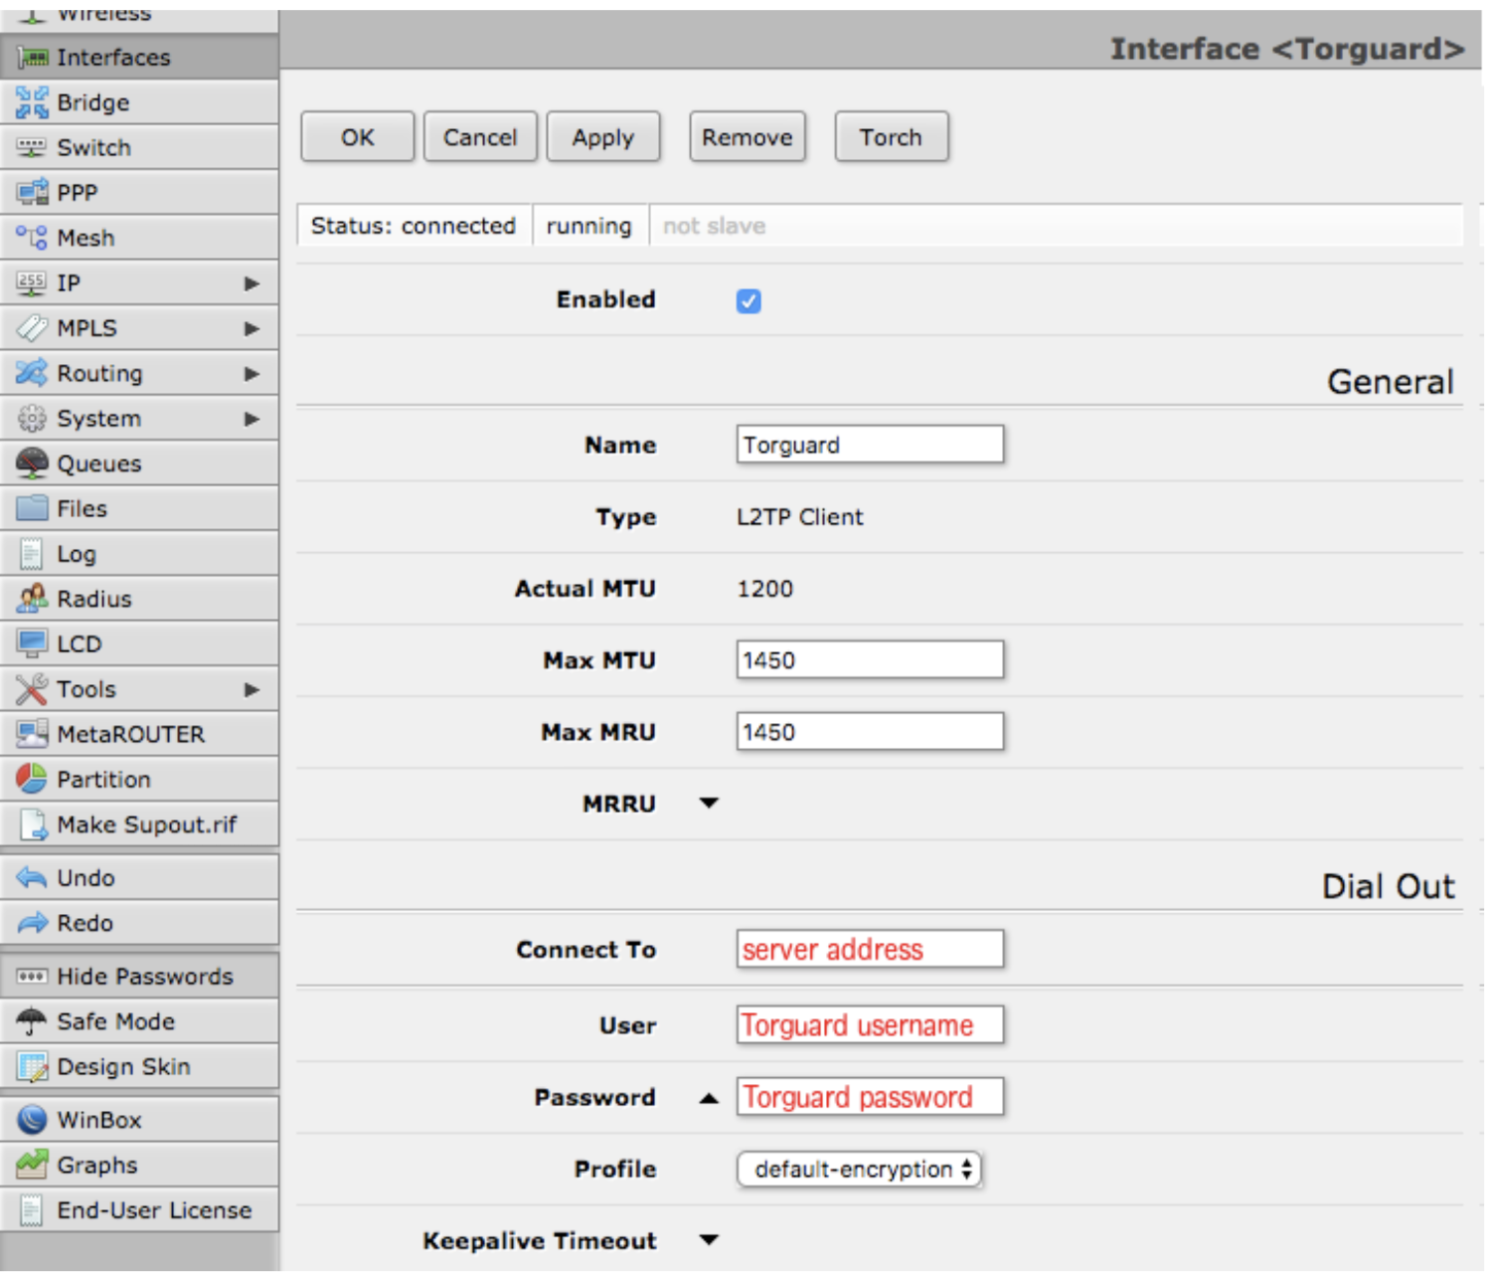The image size is (1491, 1275).
Task: Select the PPP sidebar icon
Action: click(x=33, y=192)
